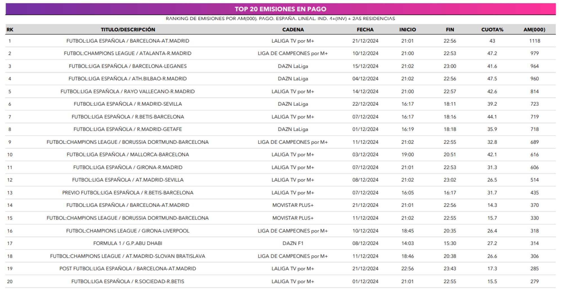The width and height of the screenshot is (563, 298).
Task: Click the INICIO column header
Action: pos(407,30)
